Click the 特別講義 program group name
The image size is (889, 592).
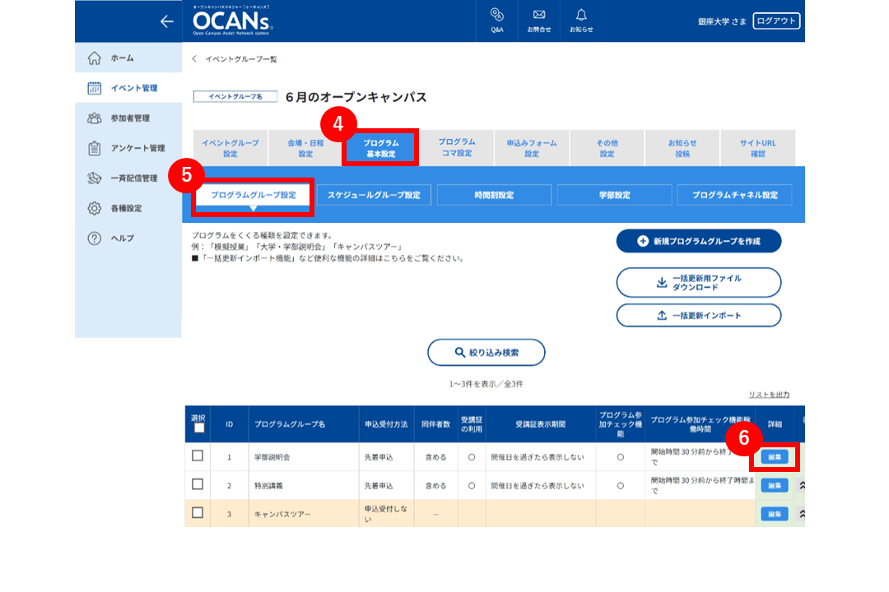point(268,485)
